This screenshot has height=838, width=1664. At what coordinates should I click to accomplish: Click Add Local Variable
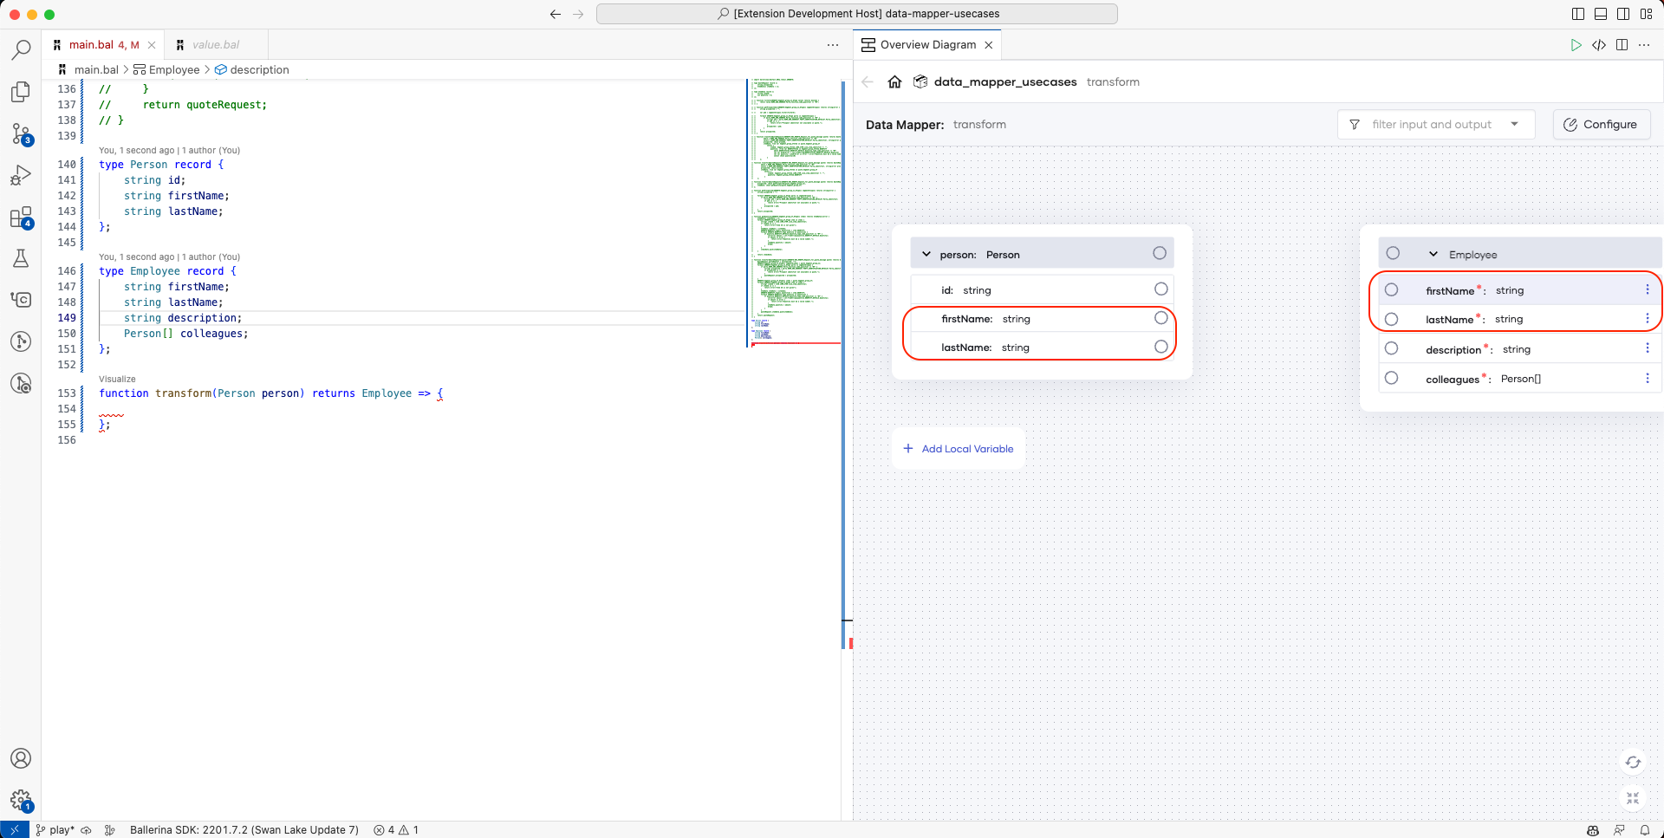[959, 448]
